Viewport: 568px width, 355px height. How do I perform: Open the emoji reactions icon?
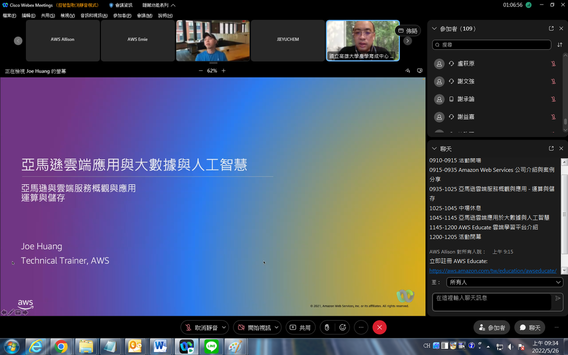343,327
